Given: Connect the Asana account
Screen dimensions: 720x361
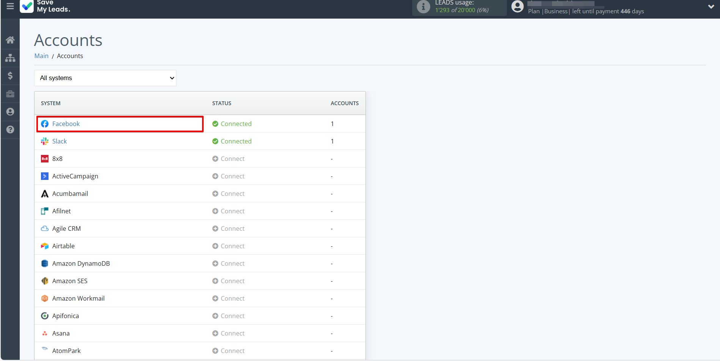Looking at the screenshot, I should point(228,333).
